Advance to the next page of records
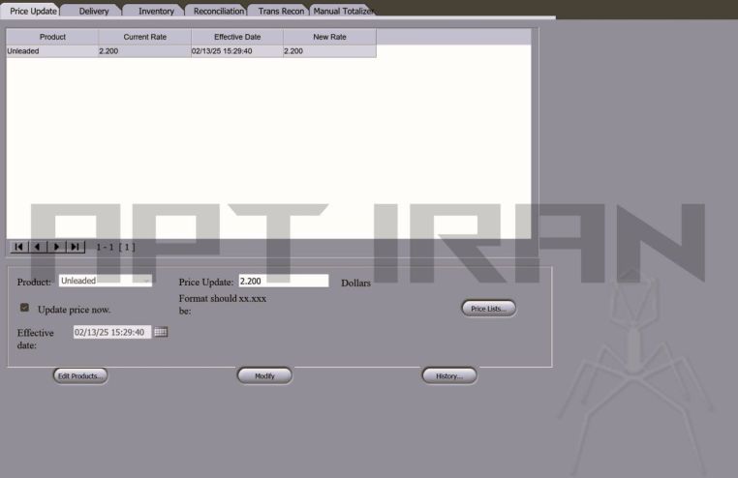This screenshot has height=478, width=738. tap(57, 247)
